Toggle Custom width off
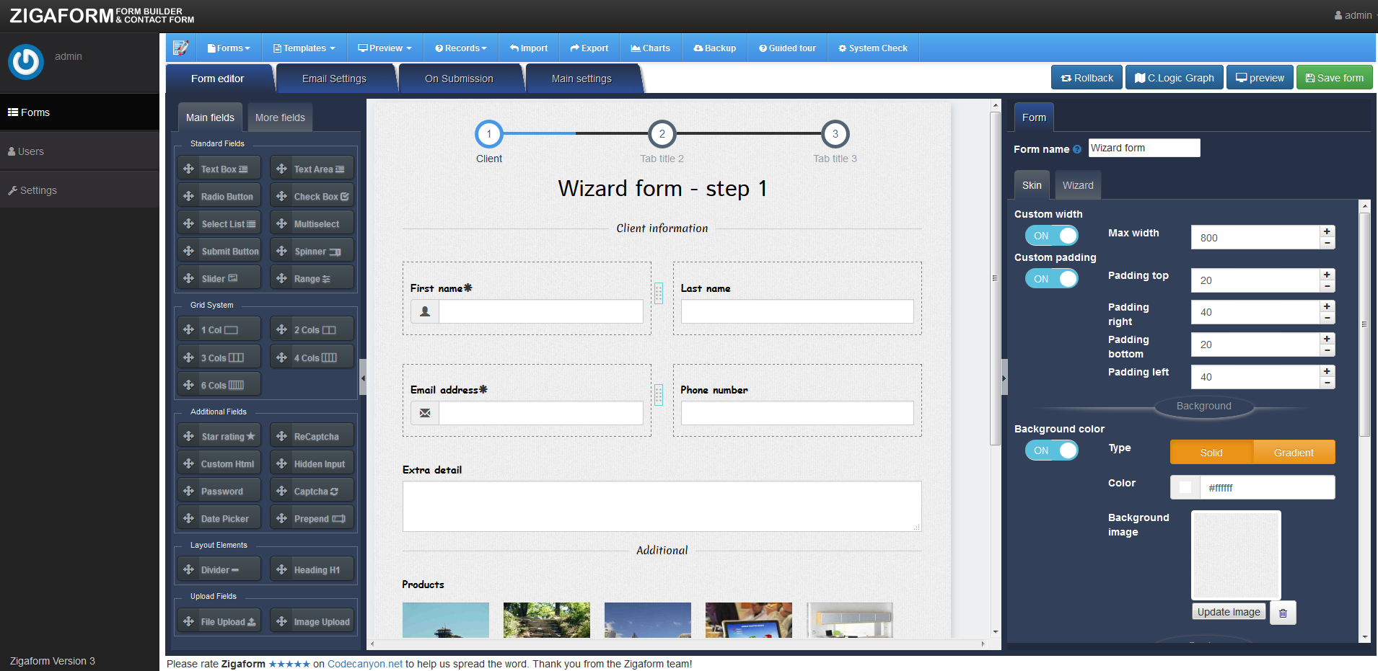 click(1051, 235)
